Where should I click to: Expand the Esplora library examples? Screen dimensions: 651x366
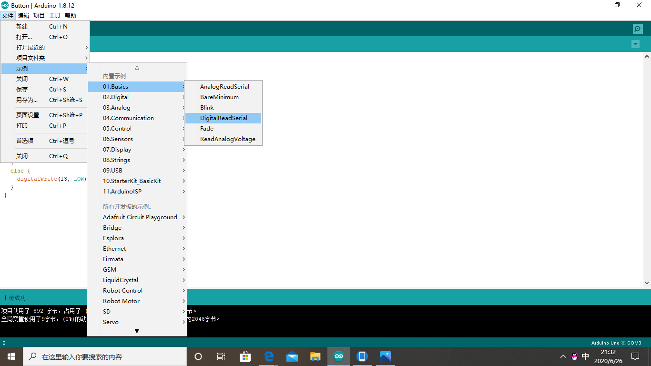point(137,238)
